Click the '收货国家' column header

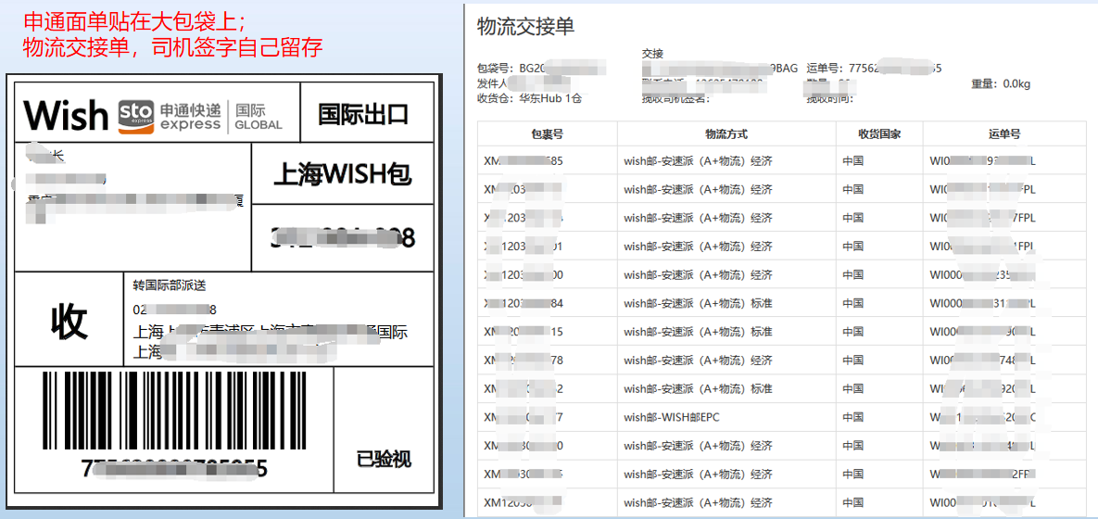pyautogui.click(x=879, y=133)
